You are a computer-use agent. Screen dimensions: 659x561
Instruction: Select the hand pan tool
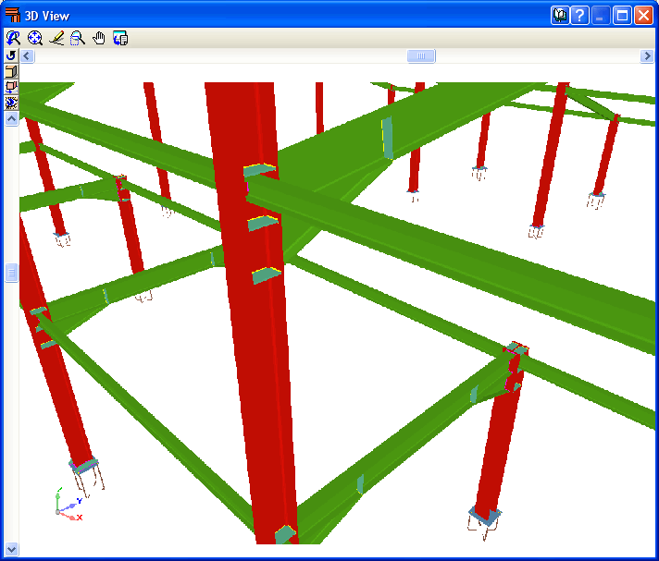point(99,38)
